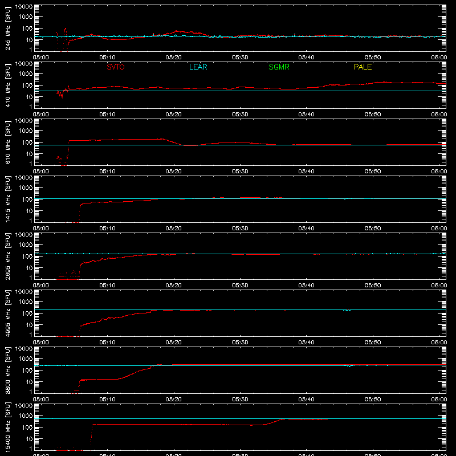Image resolution: width=456 pixels, height=456 pixels.
Task: Click the cyan LEAR legend label
Action: pyautogui.click(x=198, y=67)
